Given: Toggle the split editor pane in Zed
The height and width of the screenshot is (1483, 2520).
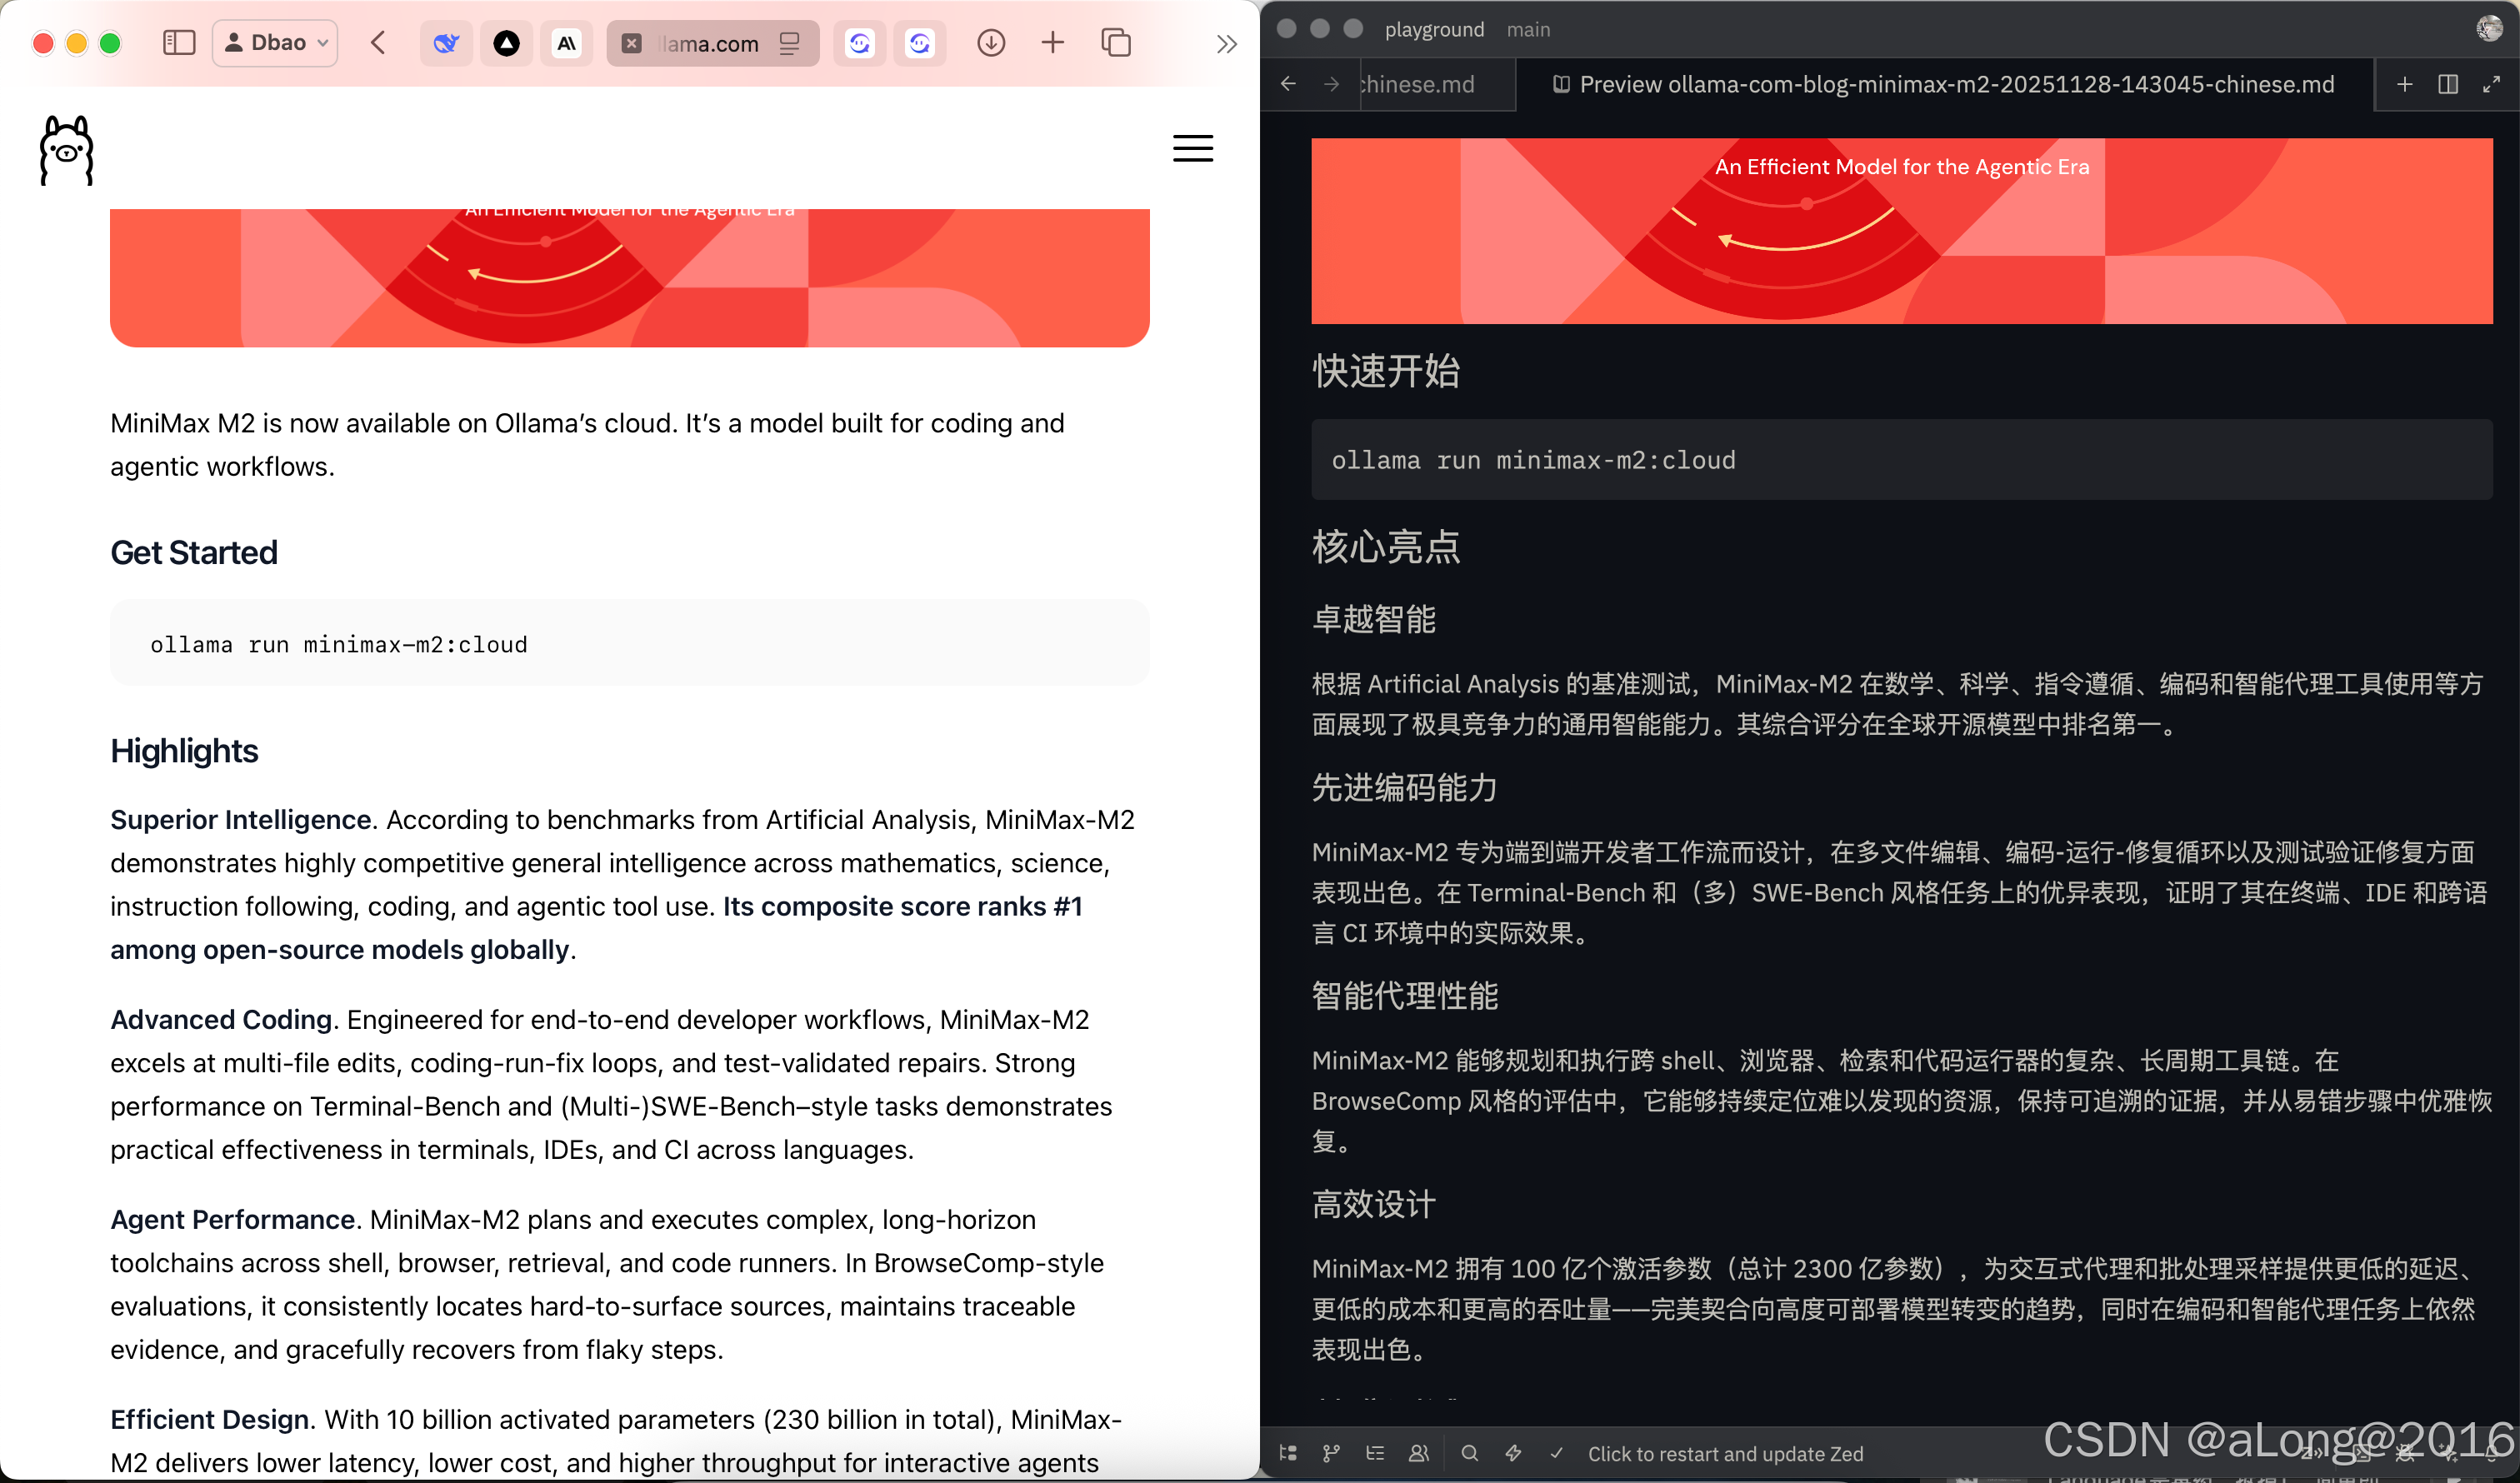Looking at the screenshot, I should click(2447, 84).
